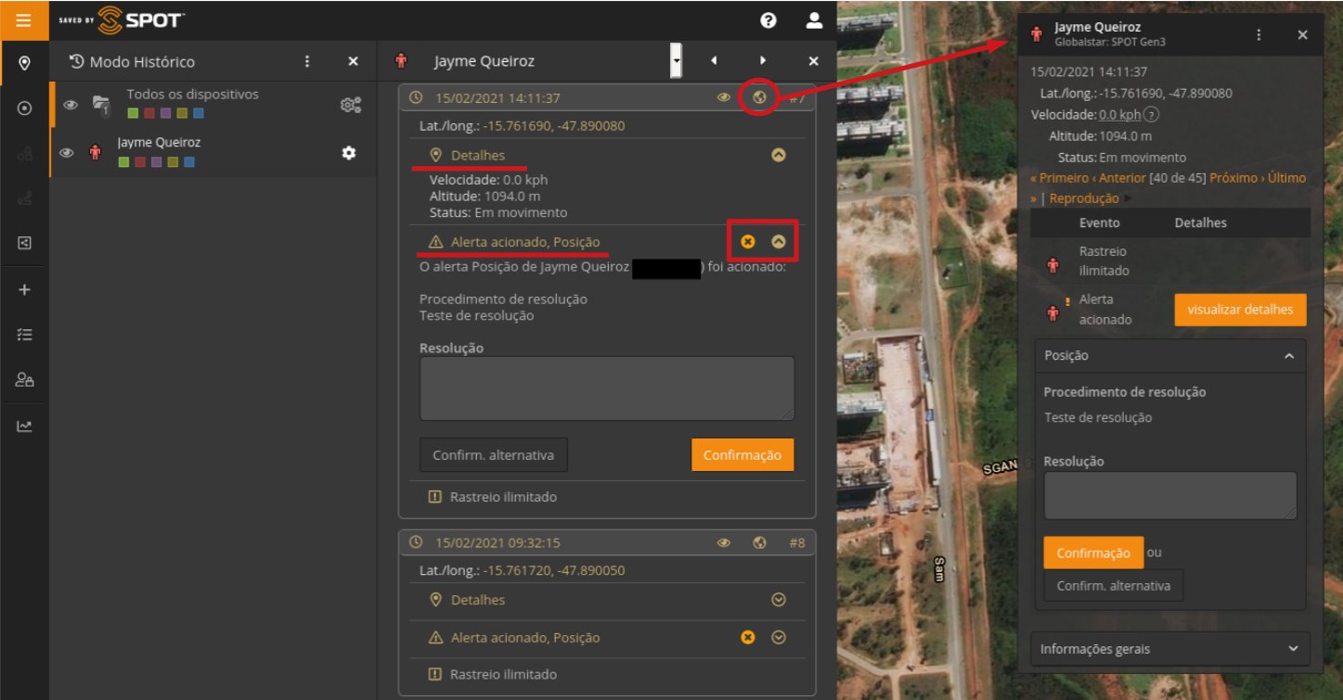The image size is (1343, 700).
Task: Open the reports chart icon in sidebar
Action: click(25, 426)
